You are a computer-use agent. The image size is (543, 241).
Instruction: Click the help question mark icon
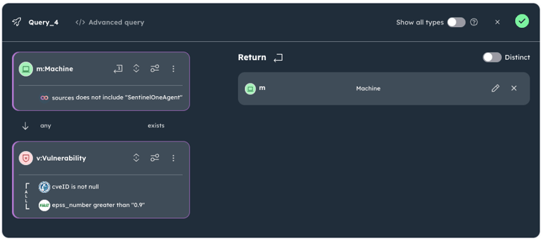474,22
